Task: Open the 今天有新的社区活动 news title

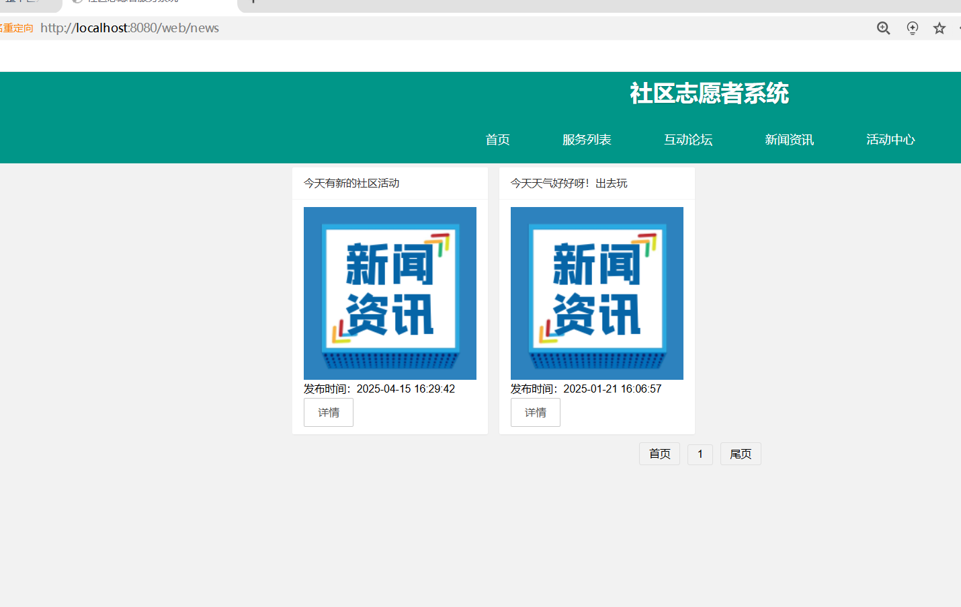Action: tap(351, 184)
